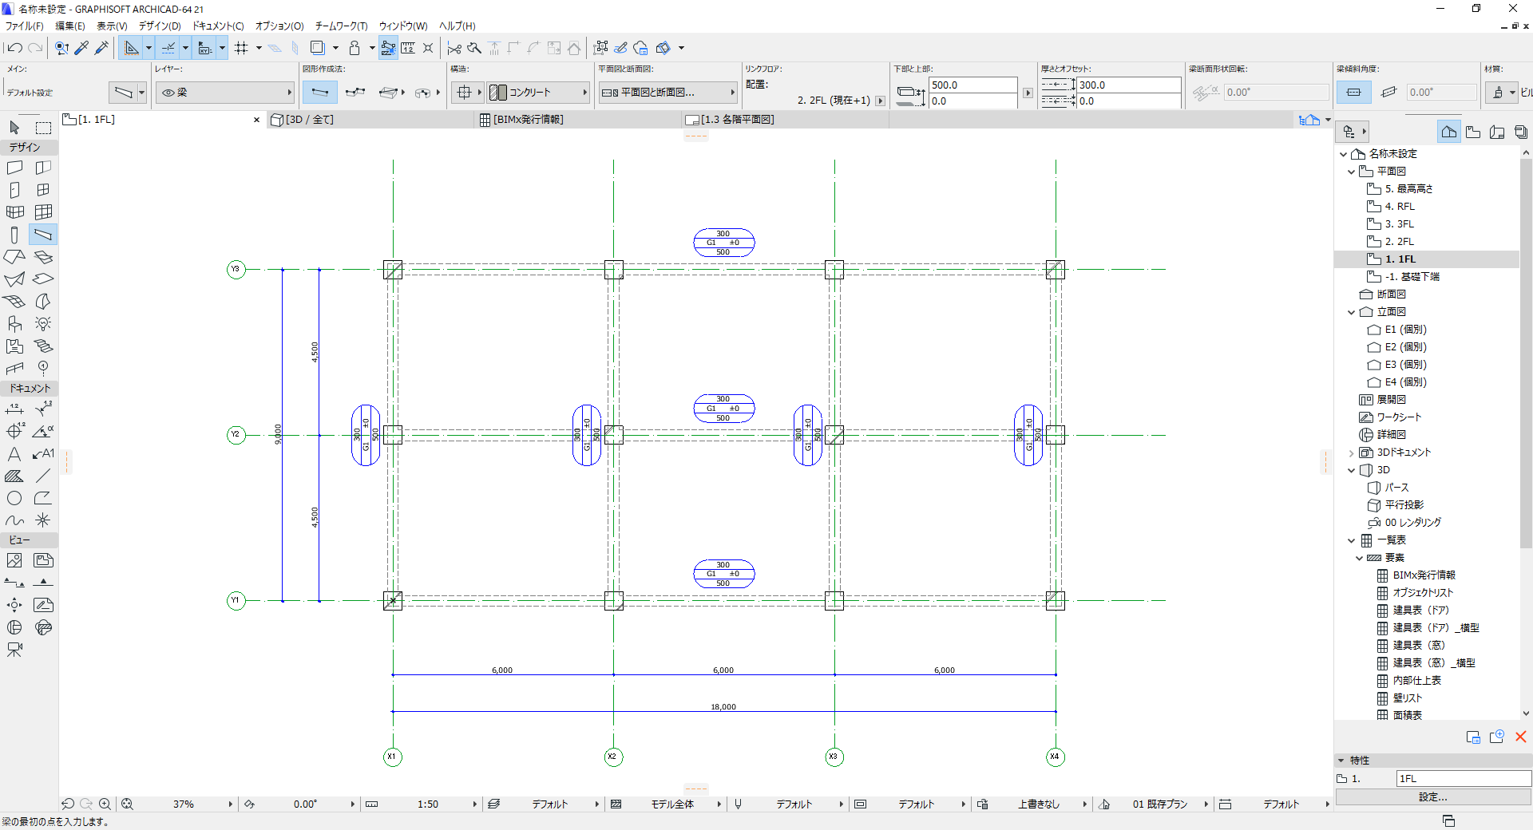
Task: Select the Column tool
Action: [14, 235]
